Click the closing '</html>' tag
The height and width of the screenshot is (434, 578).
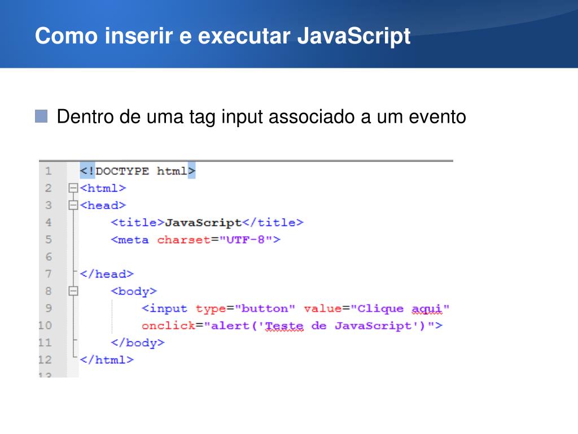(107, 360)
